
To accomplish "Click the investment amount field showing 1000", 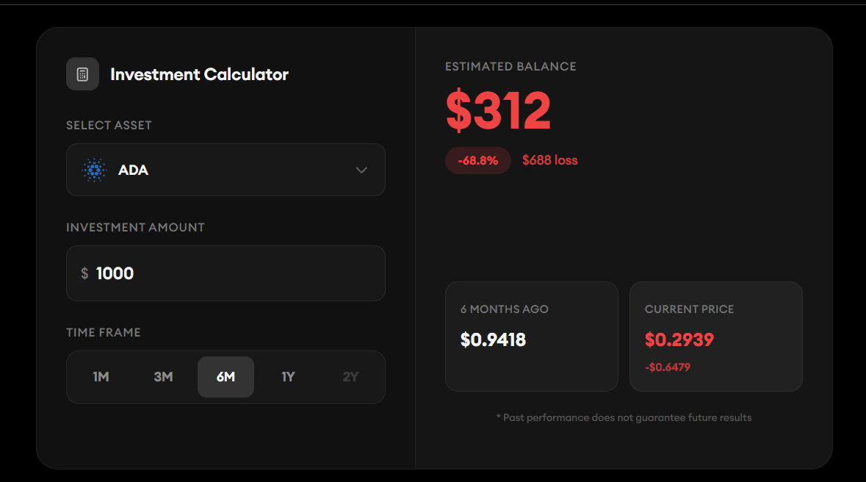I will tap(235, 273).
